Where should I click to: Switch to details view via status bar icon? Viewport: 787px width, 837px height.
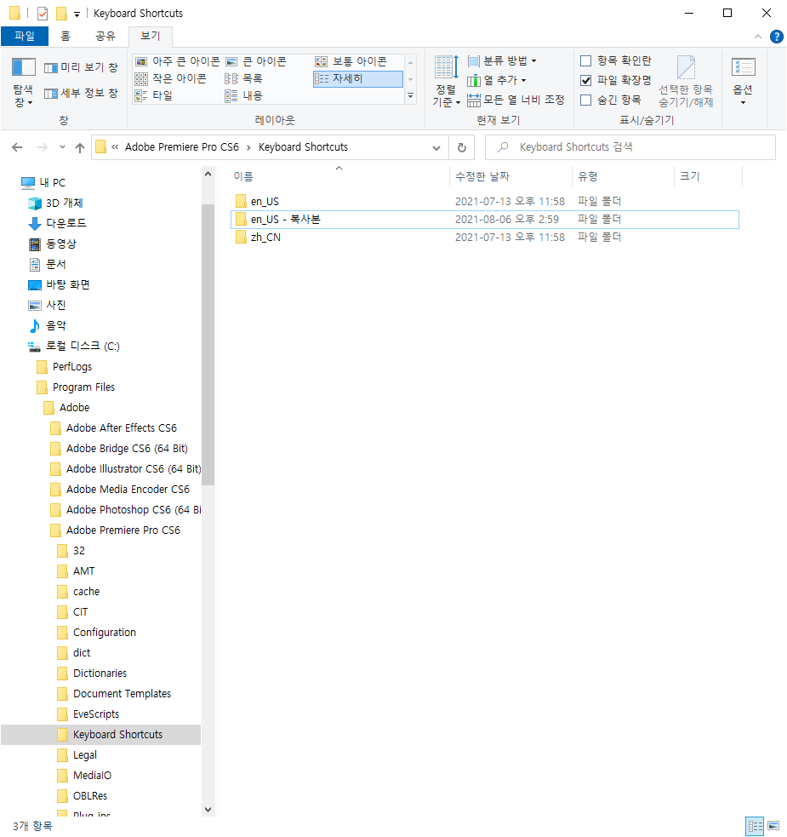(x=755, y=826)
